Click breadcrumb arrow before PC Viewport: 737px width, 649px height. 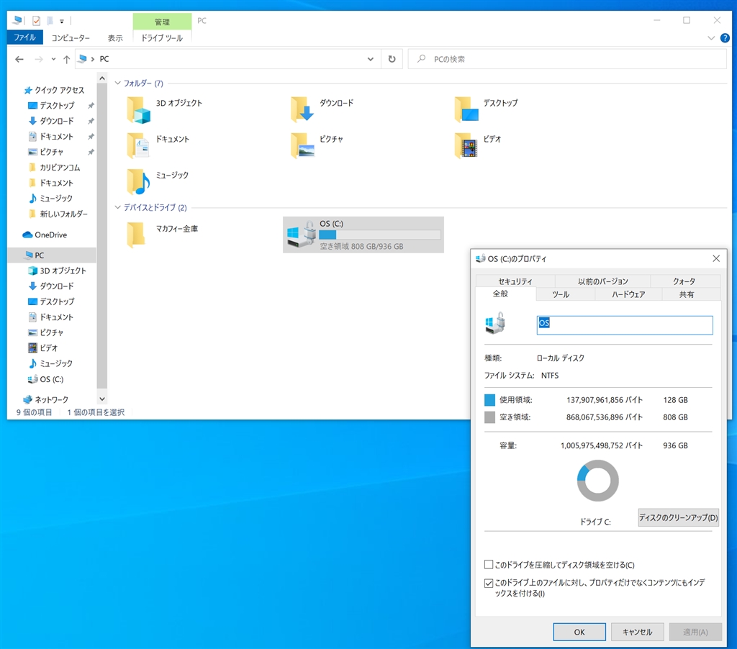93,59
